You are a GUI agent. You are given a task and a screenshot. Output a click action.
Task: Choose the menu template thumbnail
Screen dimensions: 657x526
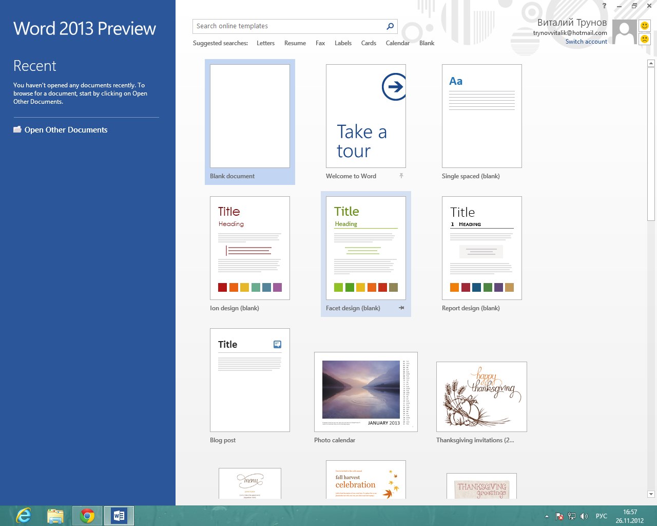point(250,483)
